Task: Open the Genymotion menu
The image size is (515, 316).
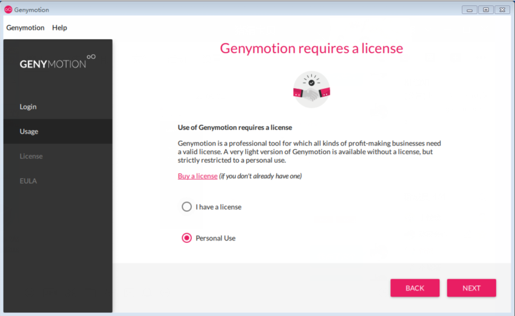Action: pos(25,28)
